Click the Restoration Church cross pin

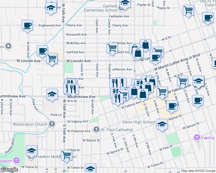(52, 124)
